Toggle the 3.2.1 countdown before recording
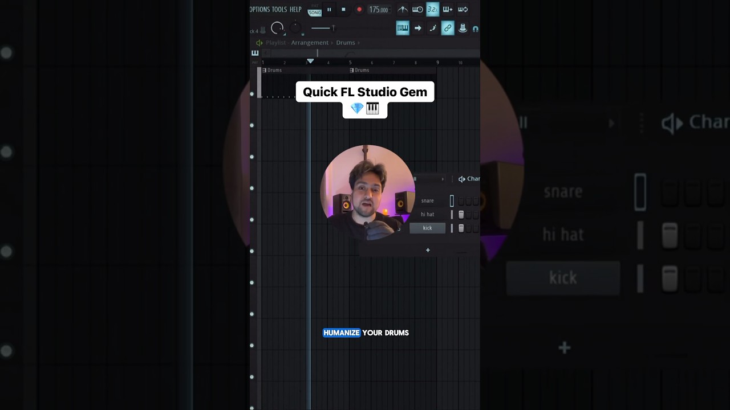730x410 pixels. 432,10
